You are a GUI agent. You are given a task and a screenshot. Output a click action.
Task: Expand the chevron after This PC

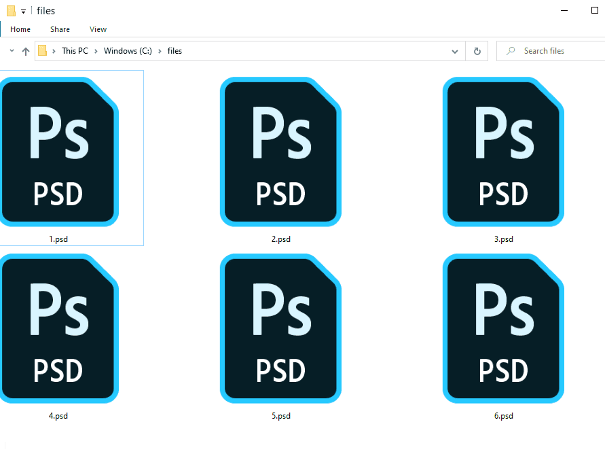coord(96,51)
